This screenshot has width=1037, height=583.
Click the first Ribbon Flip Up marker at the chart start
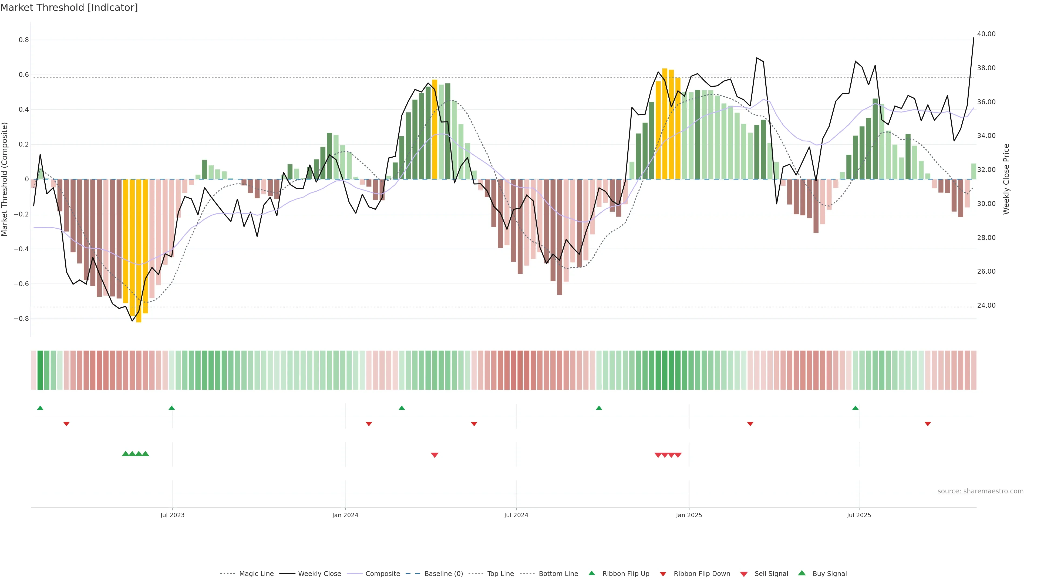40,408
